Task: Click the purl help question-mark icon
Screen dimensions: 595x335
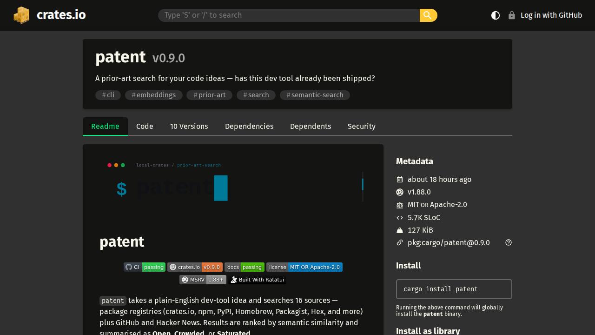Action: [x=509, y=242]
